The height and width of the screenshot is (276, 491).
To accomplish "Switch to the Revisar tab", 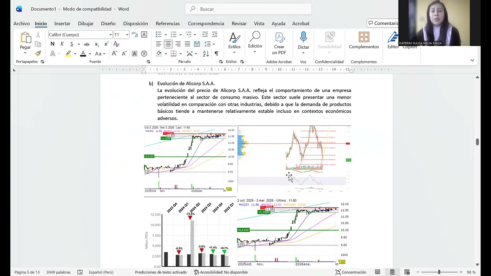I will click(x=239, y=23).
